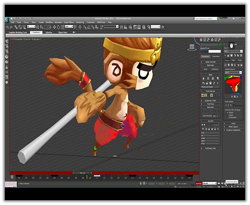Image resolution: width=250 pixels, height=205 pixels.
Task: Click the copied posture thumbnail preview
Action: (233, 85)
